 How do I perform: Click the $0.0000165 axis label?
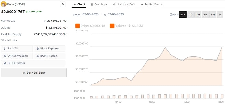click(82, 82)
